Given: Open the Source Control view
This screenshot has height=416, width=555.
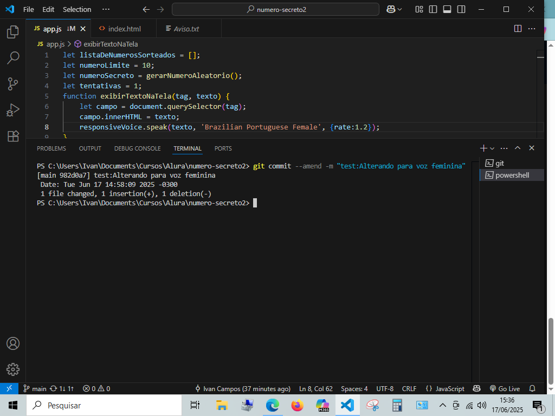Looking at the screenshot, I should pyautogui.click(x=13, y=84).
